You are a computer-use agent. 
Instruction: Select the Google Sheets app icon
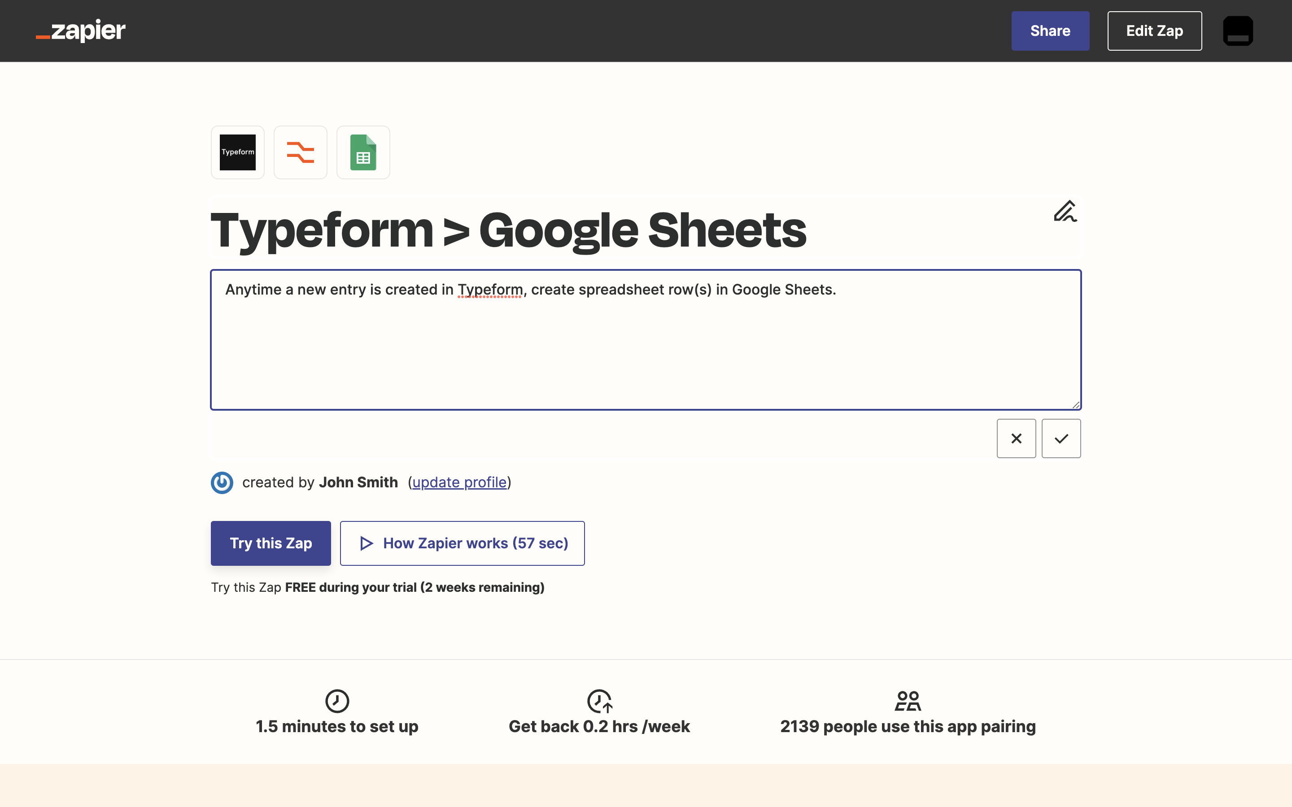(x=363, y=152)
